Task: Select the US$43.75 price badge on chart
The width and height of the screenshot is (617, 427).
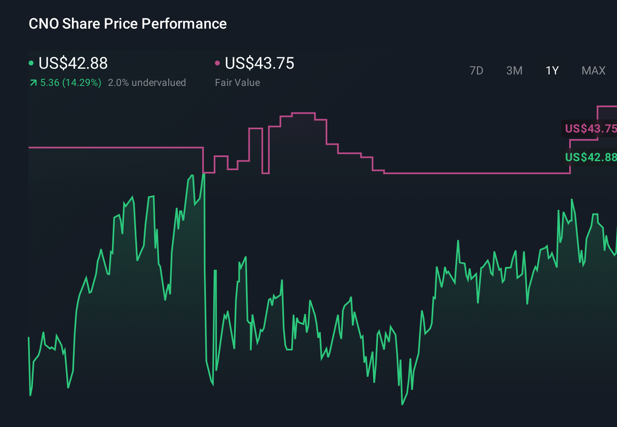Action: point(589,129)
